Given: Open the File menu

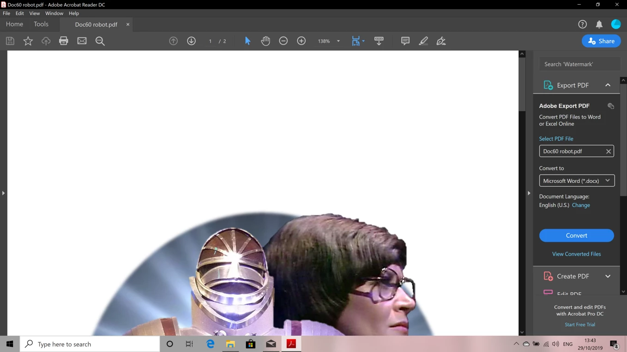Looking at the screenshot, I should click(6, 13).
